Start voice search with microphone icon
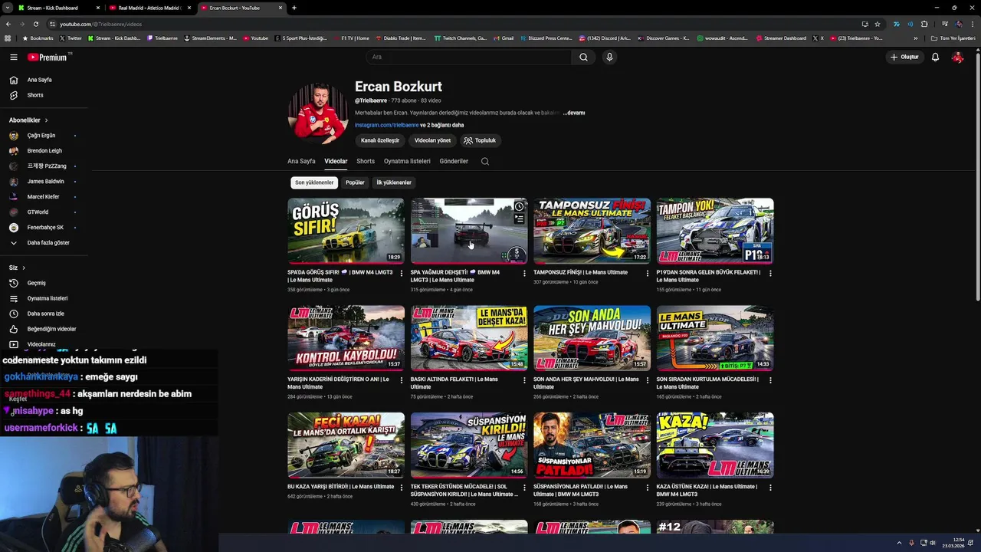The image size is (981, 552). (609, 57)
